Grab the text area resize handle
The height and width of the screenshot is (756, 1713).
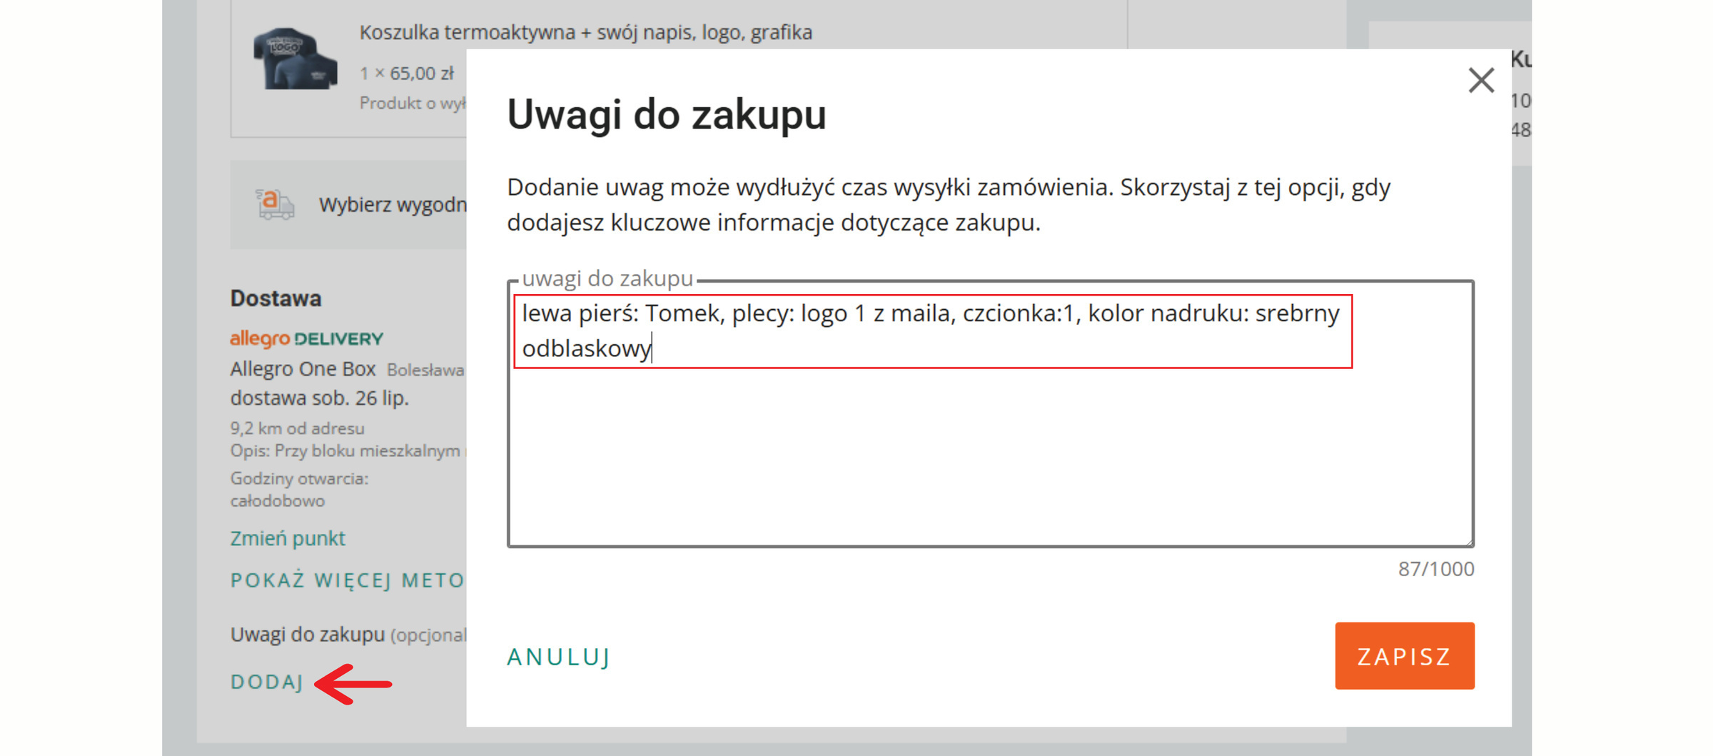pyautogui.click(x=1469, y=542)
